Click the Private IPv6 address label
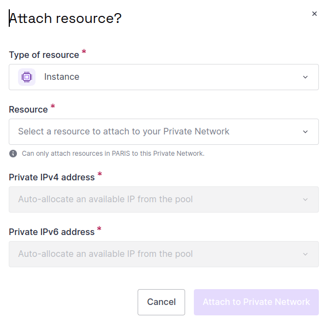 point(51,232)
